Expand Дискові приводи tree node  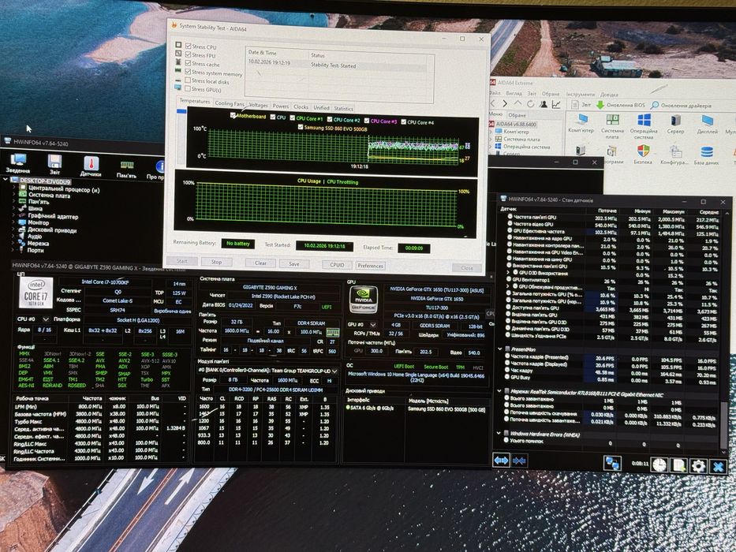pos(13,229)
